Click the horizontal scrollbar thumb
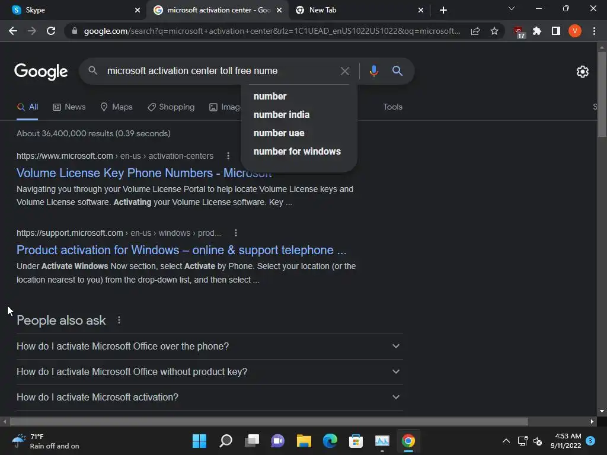Viewport: 607px width, 455px height. (269, 421)
